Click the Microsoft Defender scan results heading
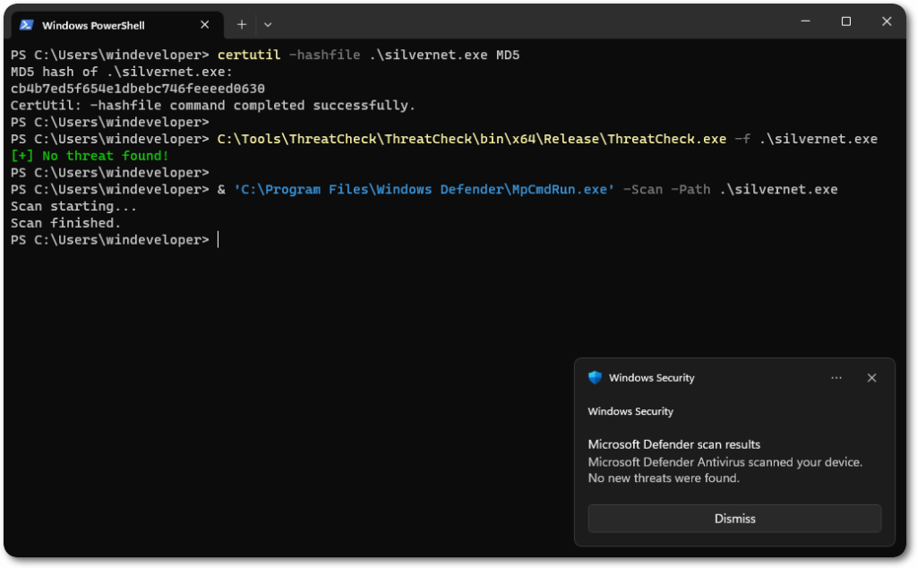 point(673,444)
